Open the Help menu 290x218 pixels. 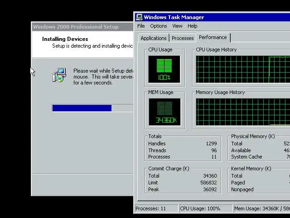192,26
